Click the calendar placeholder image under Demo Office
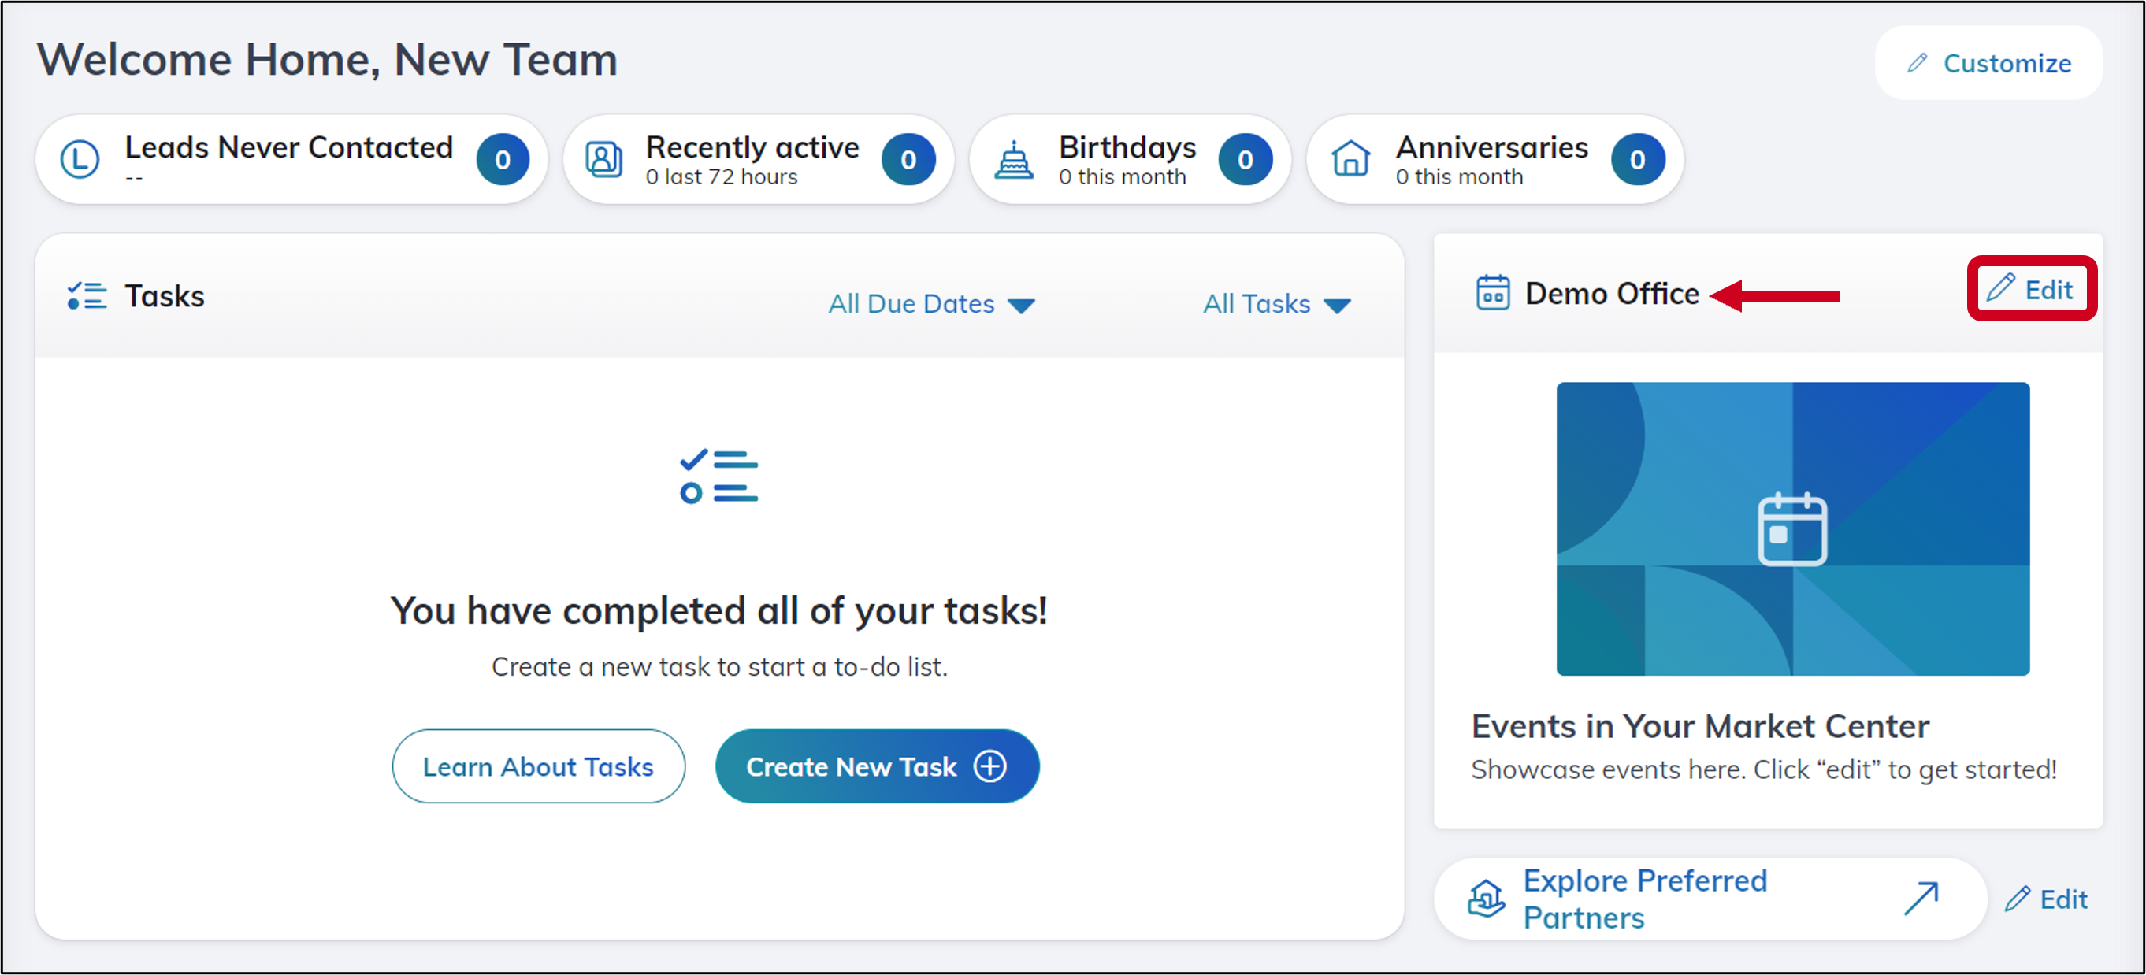2146x975 pixels. coord(1793,528)
